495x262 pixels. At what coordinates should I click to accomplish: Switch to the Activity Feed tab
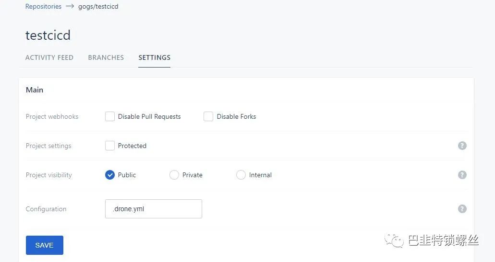[x=49, y=57]
